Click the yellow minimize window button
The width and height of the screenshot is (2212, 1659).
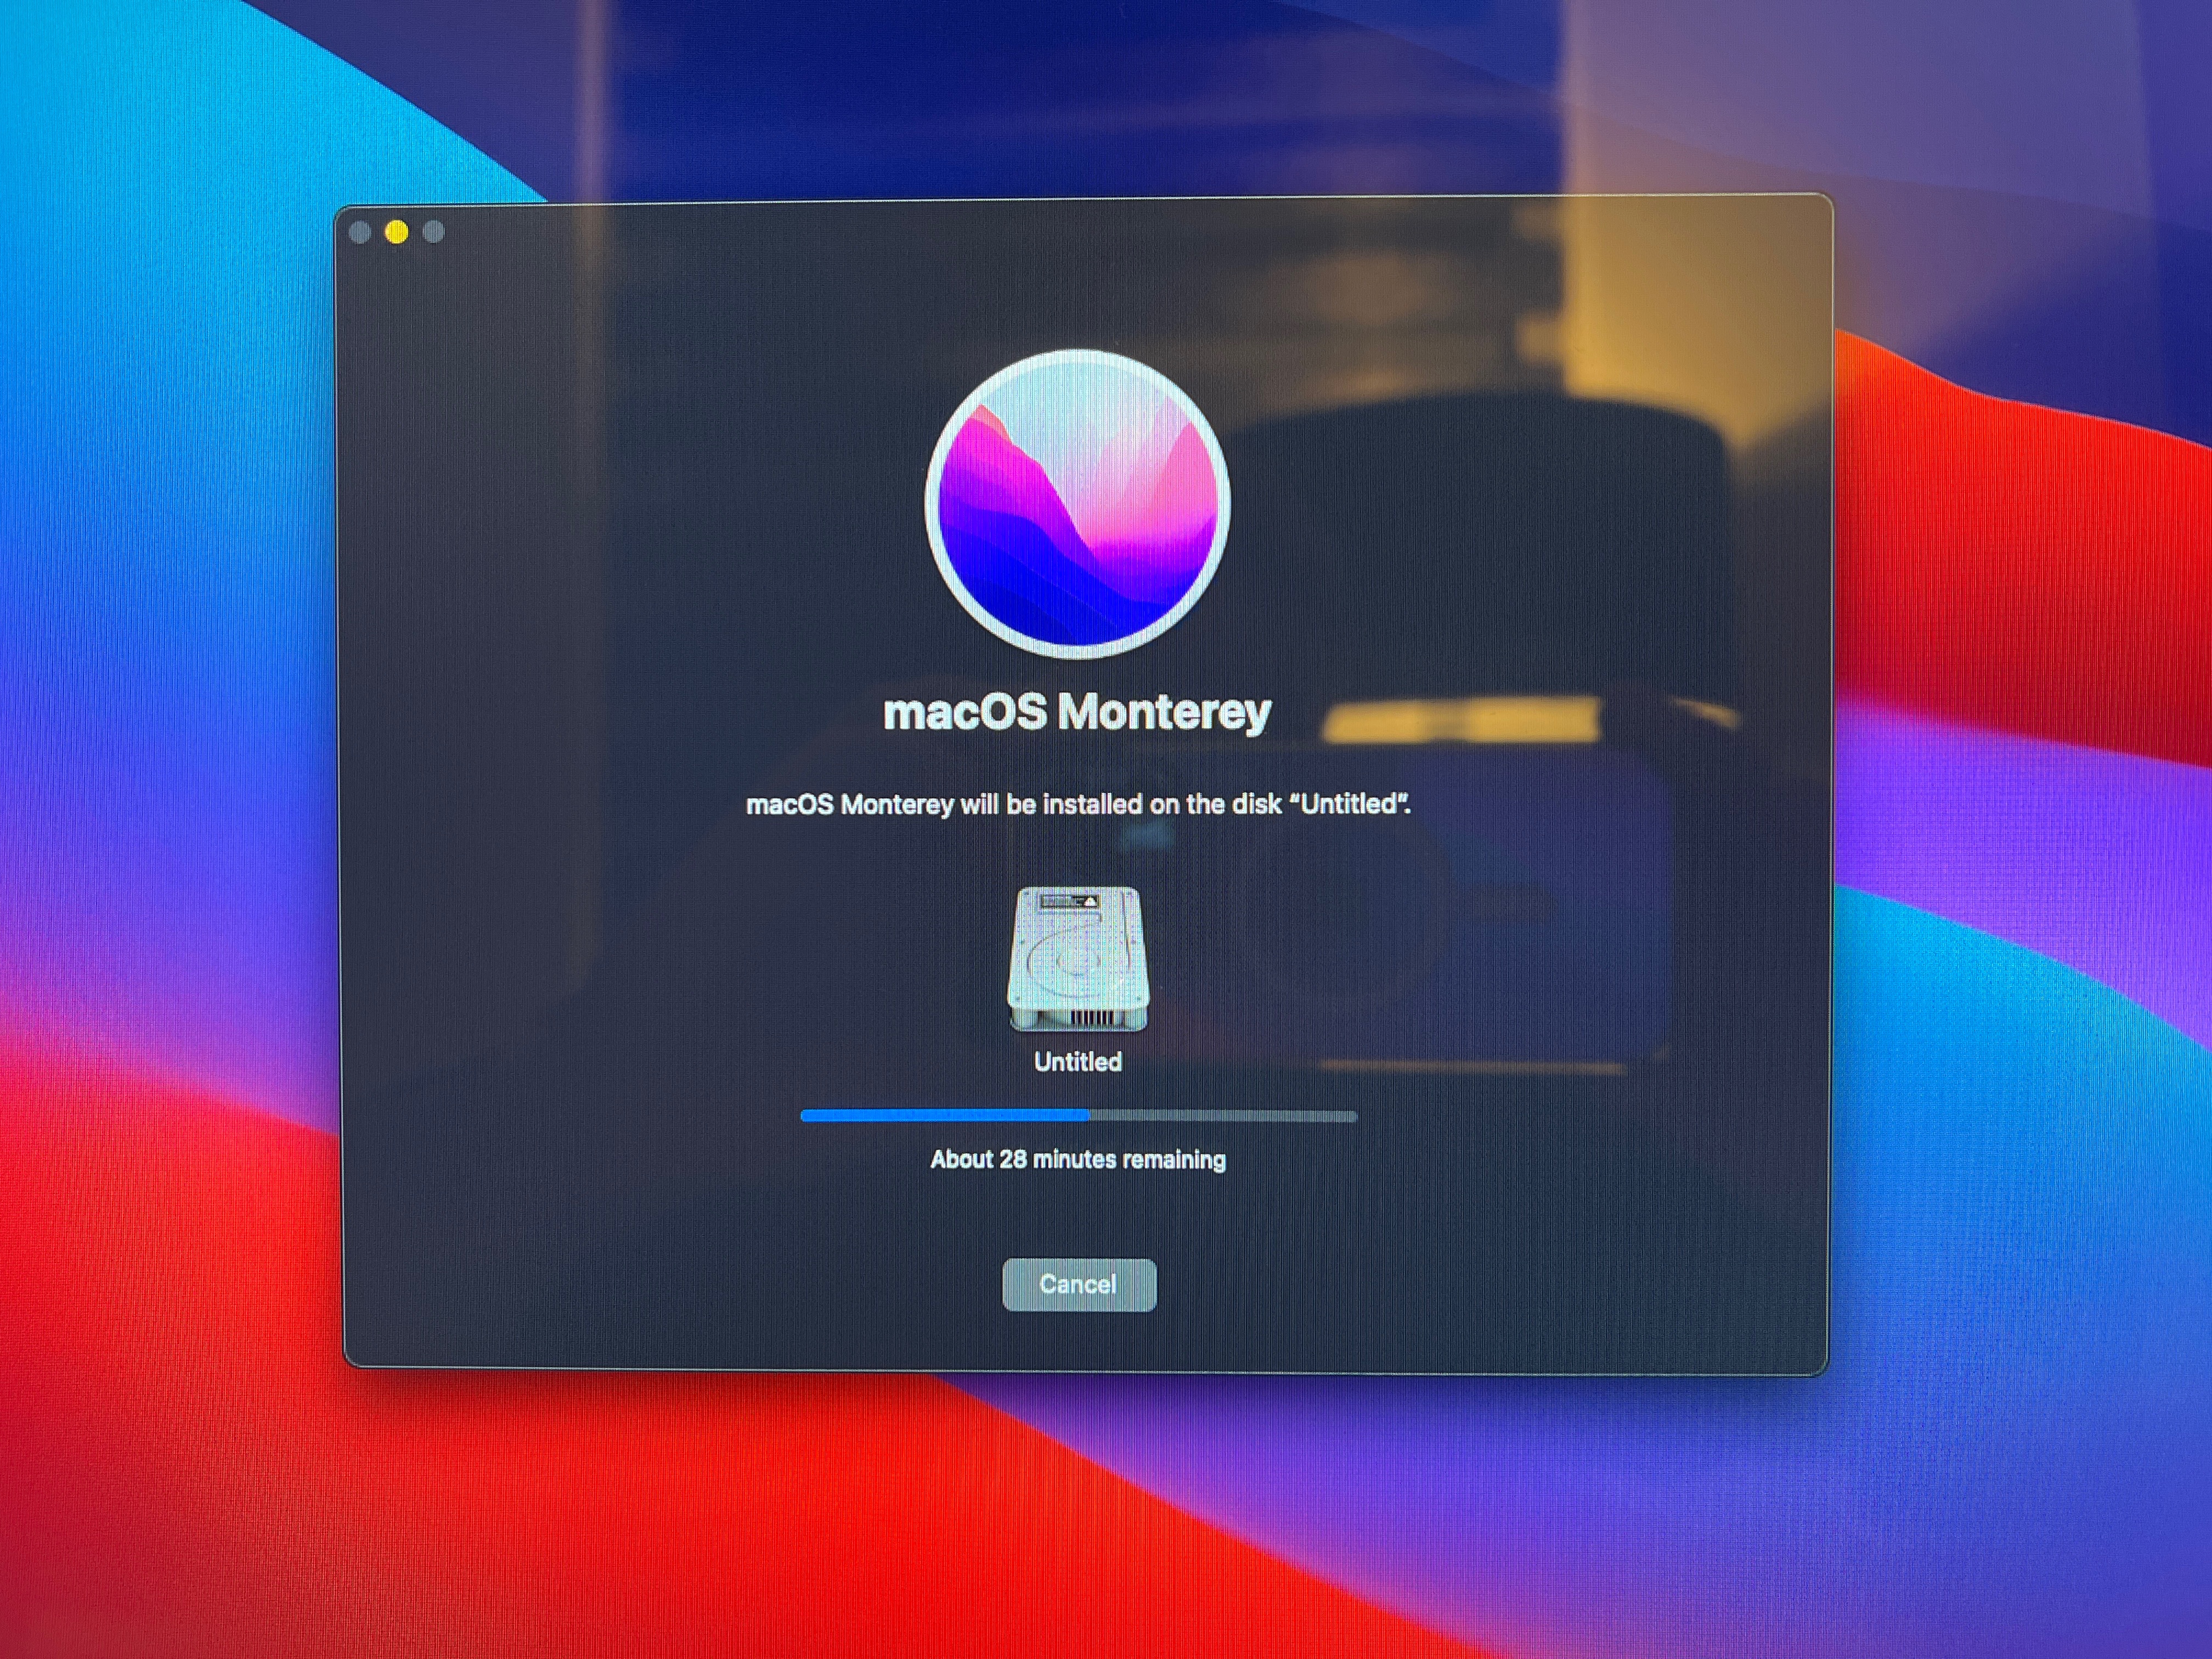point(396,232)
